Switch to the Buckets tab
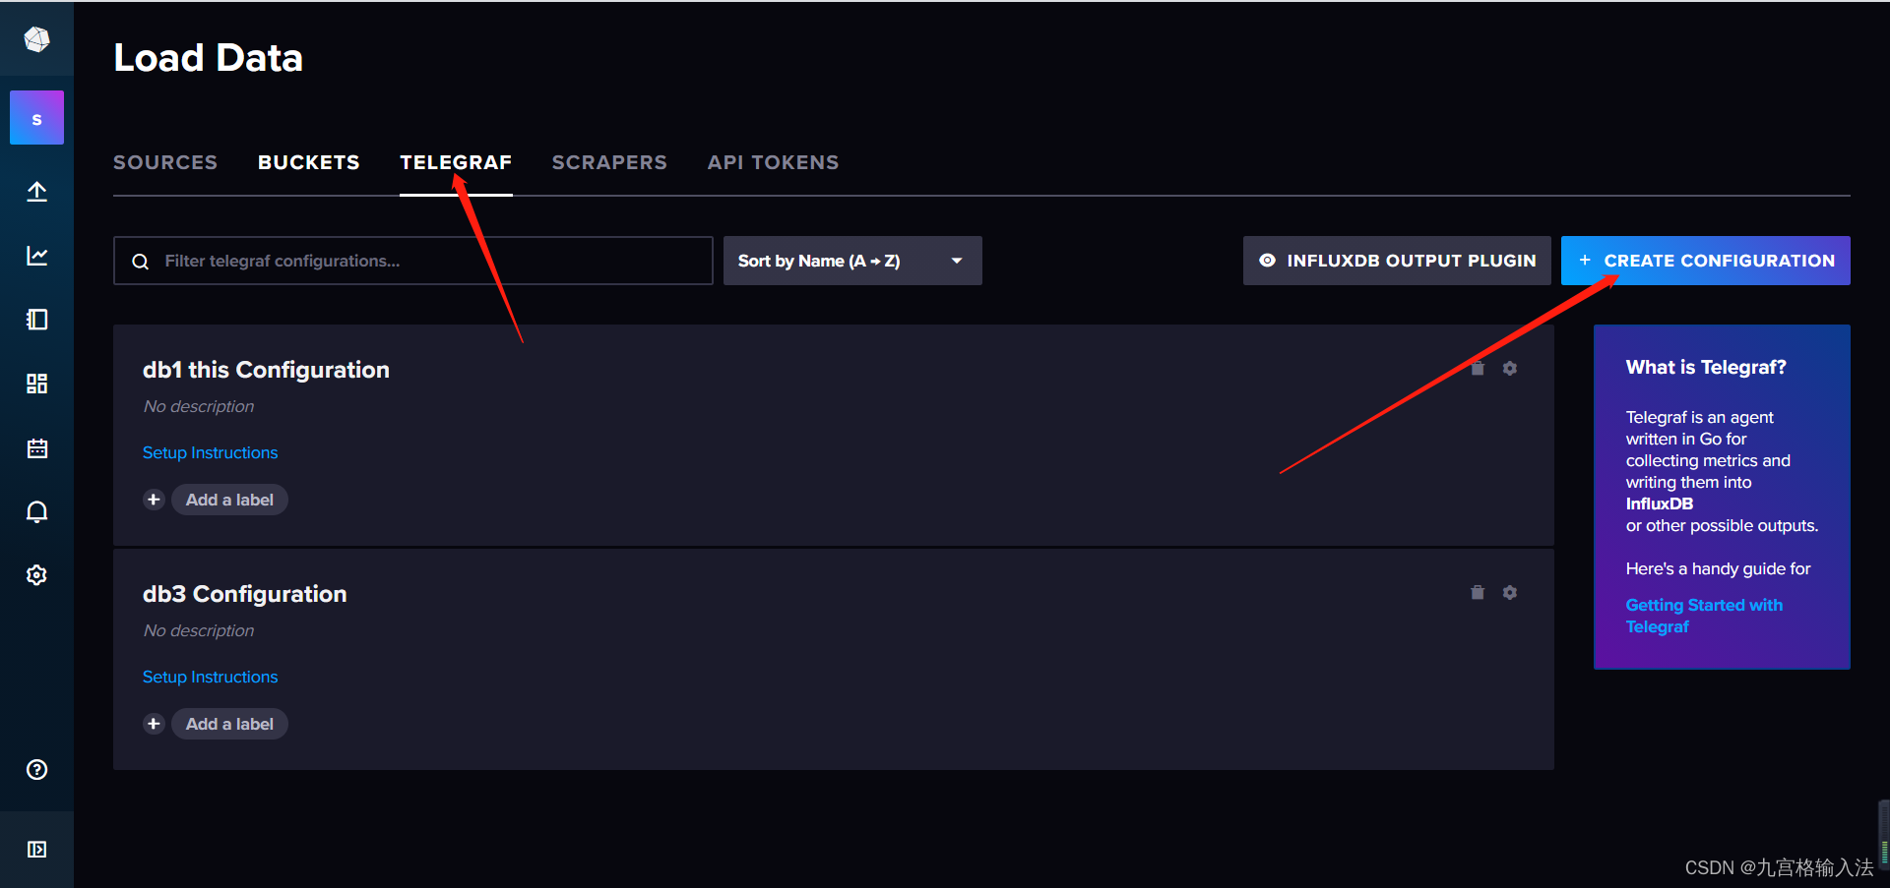This screenshot has width=1890, height=888. tap(309, 162)
